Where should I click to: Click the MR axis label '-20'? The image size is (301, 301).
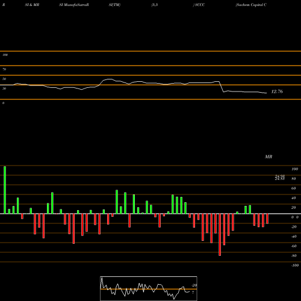[294, 227]
